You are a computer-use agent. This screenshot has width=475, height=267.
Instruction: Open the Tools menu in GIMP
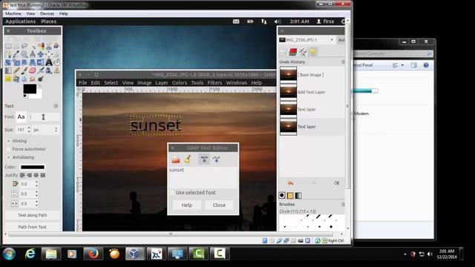coord(197,82)
